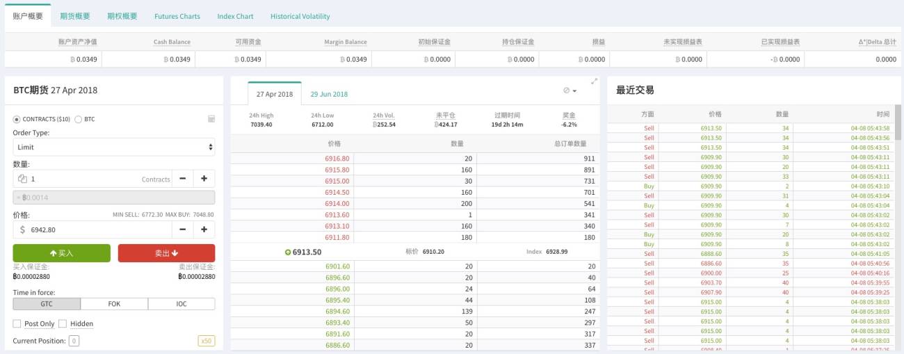Raise the price with plus button
The width and height of the screenshot is (904, 354).
204,230
